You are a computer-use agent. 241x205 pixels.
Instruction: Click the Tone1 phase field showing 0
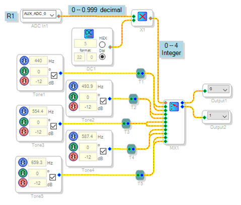[x=39, y=72]
